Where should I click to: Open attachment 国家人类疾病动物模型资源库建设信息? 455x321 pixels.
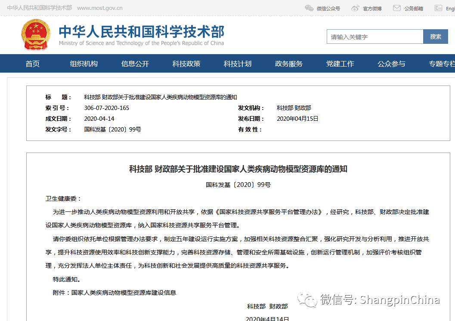pos(124,293)
